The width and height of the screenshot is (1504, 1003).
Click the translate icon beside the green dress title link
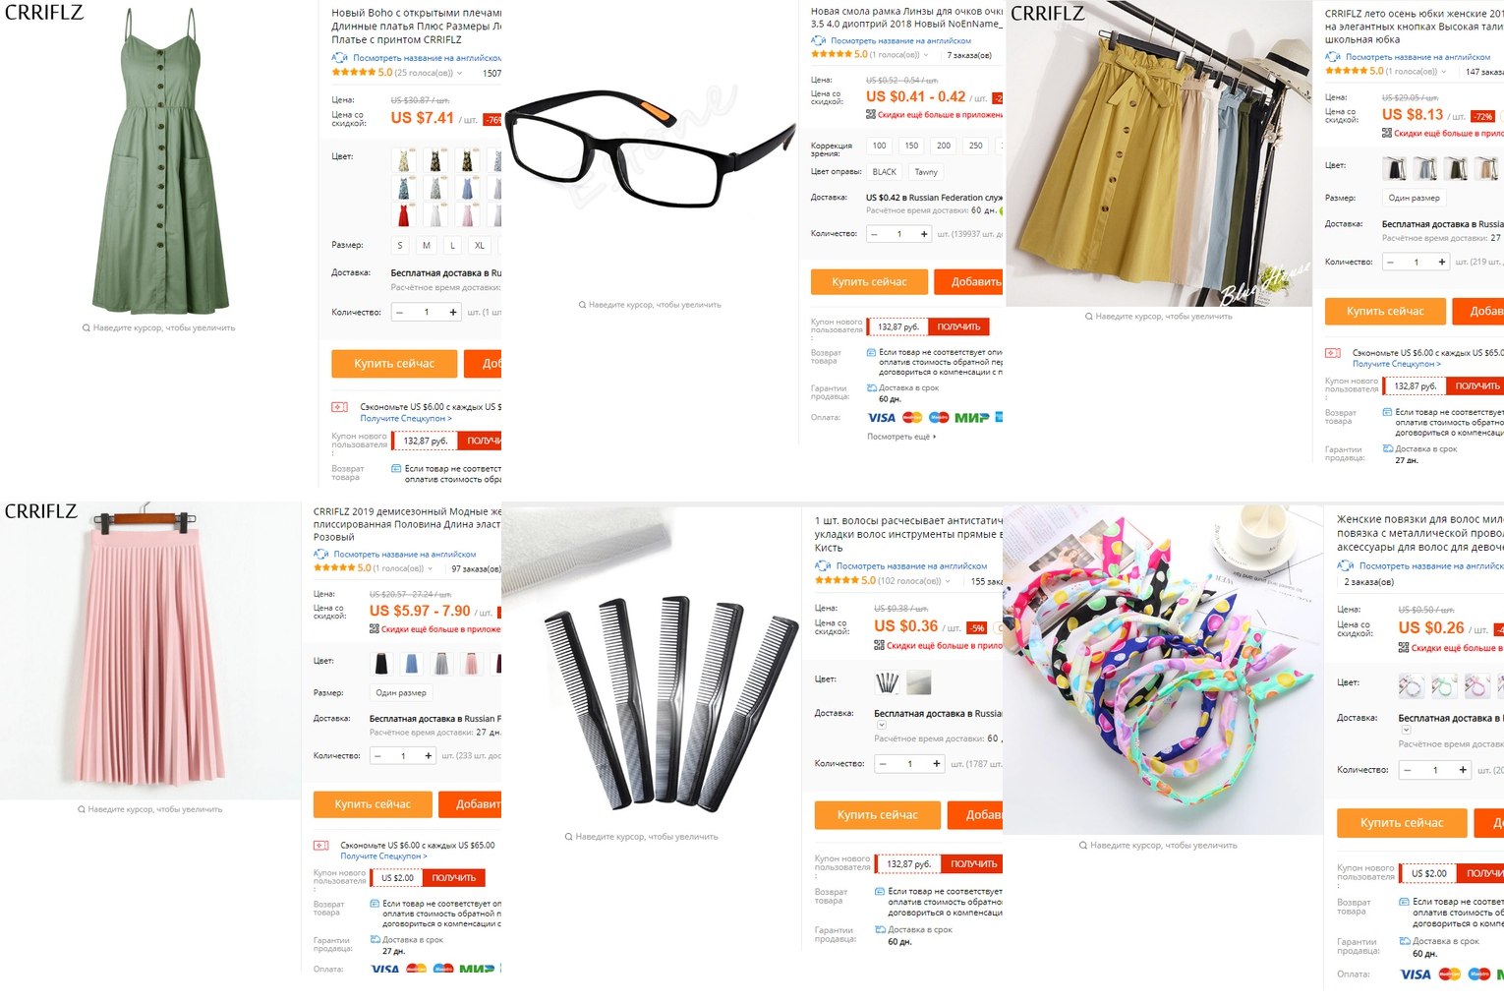click(x=340, y=58)
